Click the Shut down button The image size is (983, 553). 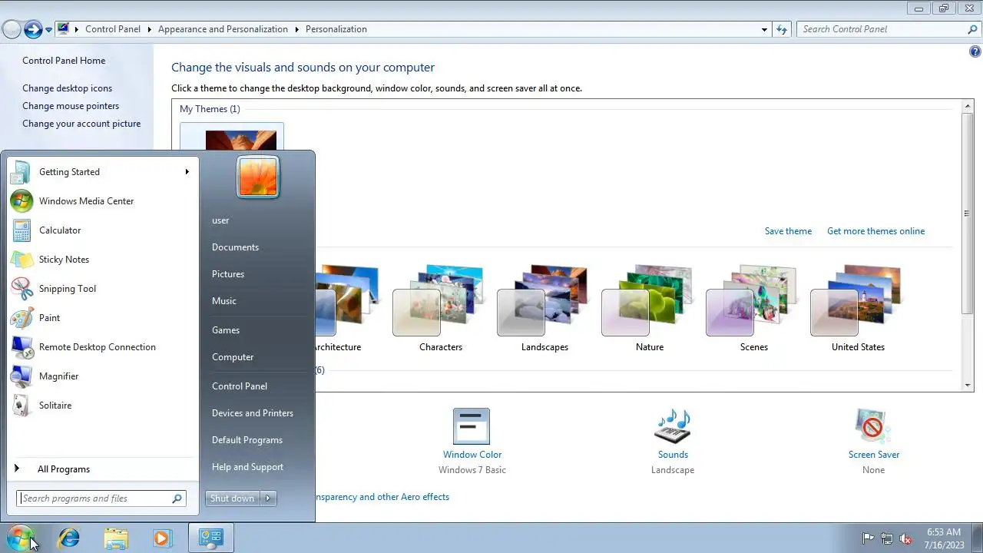click(233, 498)
